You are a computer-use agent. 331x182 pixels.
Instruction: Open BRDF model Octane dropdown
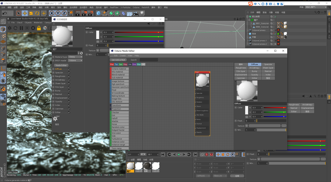click(x=75, y=60)
